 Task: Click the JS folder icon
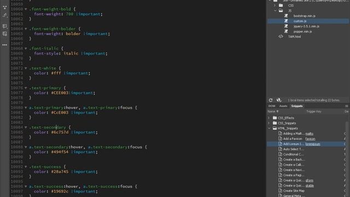(281, 10)
